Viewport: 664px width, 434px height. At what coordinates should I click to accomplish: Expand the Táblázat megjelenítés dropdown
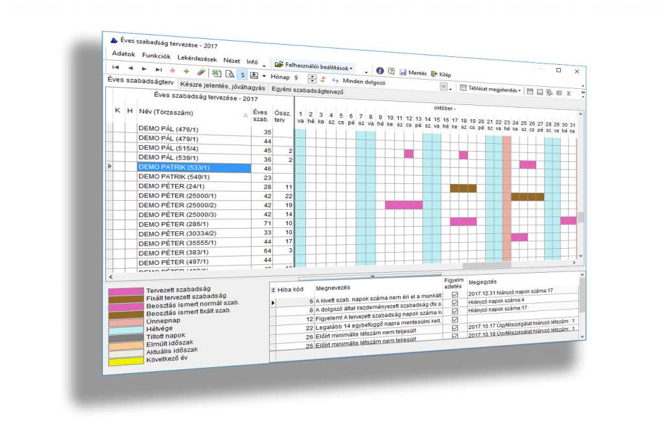[x=490, y=89]
